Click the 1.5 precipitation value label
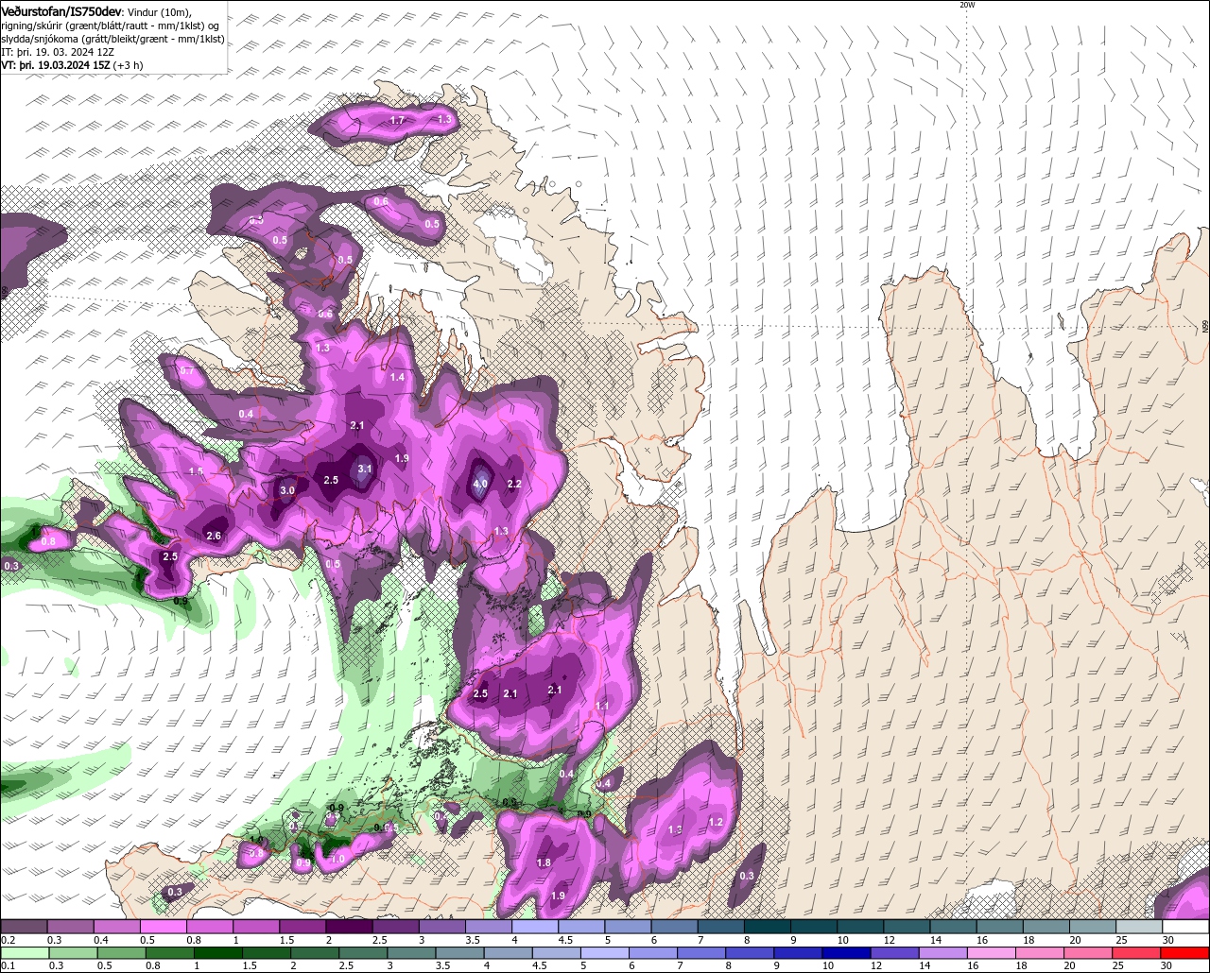1210x973 pixels. [197, 470]
